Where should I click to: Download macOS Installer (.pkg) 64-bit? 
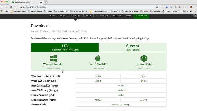point(121,86)
